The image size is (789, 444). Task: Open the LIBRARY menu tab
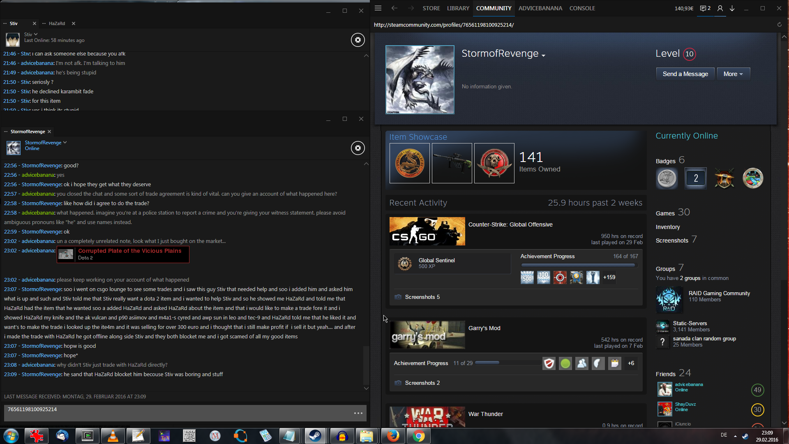click(458, 8)
